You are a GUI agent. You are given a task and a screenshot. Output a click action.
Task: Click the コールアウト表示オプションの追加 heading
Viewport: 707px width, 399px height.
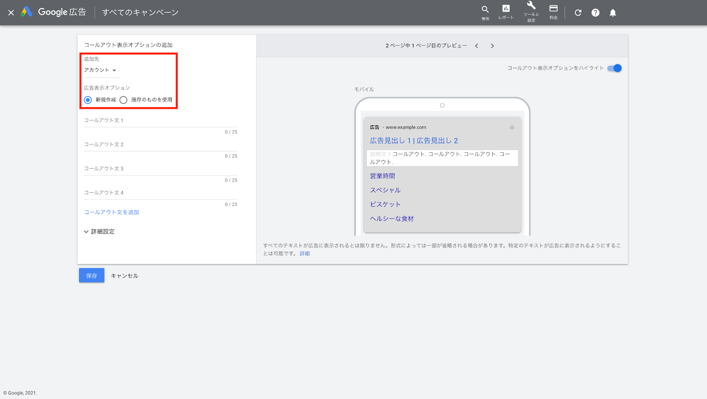coord(128,45)
